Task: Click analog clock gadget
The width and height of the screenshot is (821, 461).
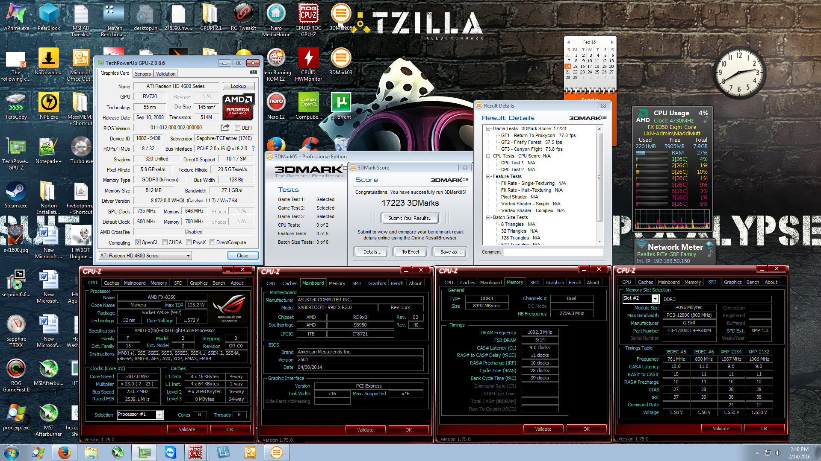Action: pyautogui.click(x=738, y=73)
